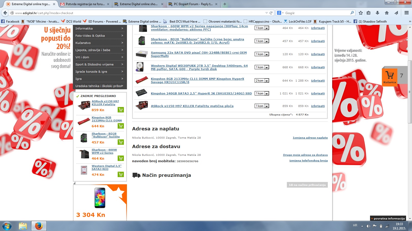The image size is (412, 231).
Task: Open the Sport & Slobodno vrijeme category
Action: (x=100, y=64)
